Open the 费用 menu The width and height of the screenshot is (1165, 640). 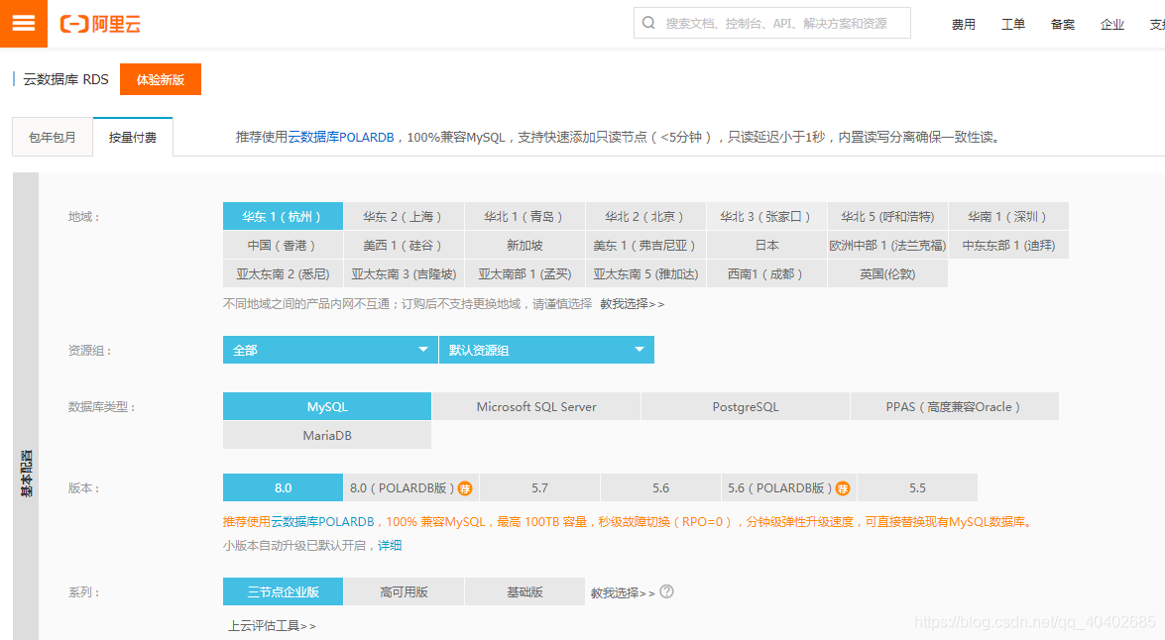[964, 24]
